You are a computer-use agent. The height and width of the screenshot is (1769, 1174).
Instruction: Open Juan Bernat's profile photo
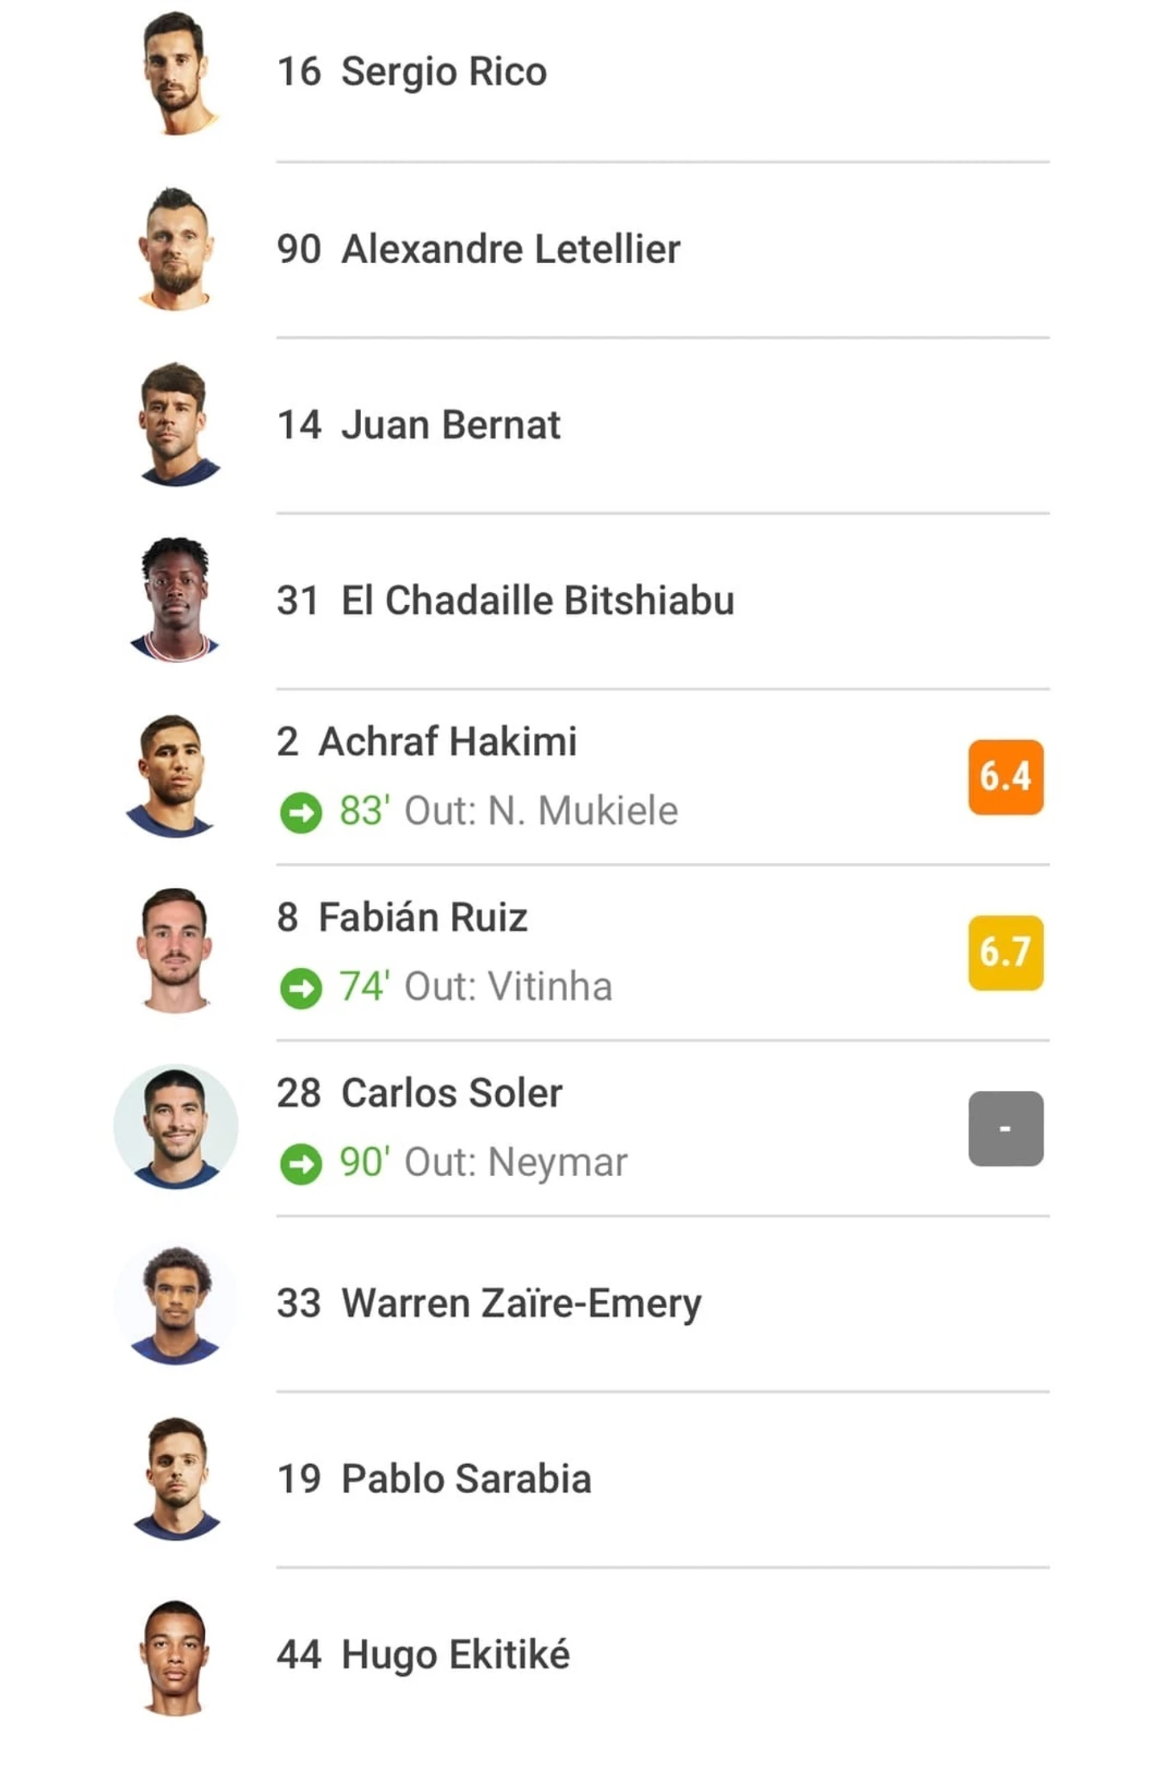point(176,424)
